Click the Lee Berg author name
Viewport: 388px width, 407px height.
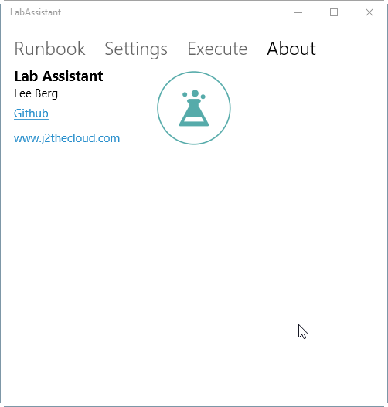tap(36, 93)
